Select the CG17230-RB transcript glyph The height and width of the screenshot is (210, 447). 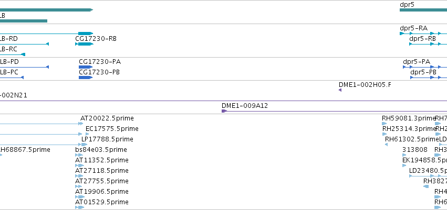84,44
